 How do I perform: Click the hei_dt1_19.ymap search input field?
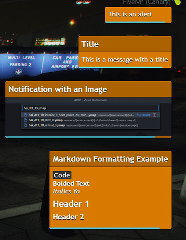[x=91, y=108]
